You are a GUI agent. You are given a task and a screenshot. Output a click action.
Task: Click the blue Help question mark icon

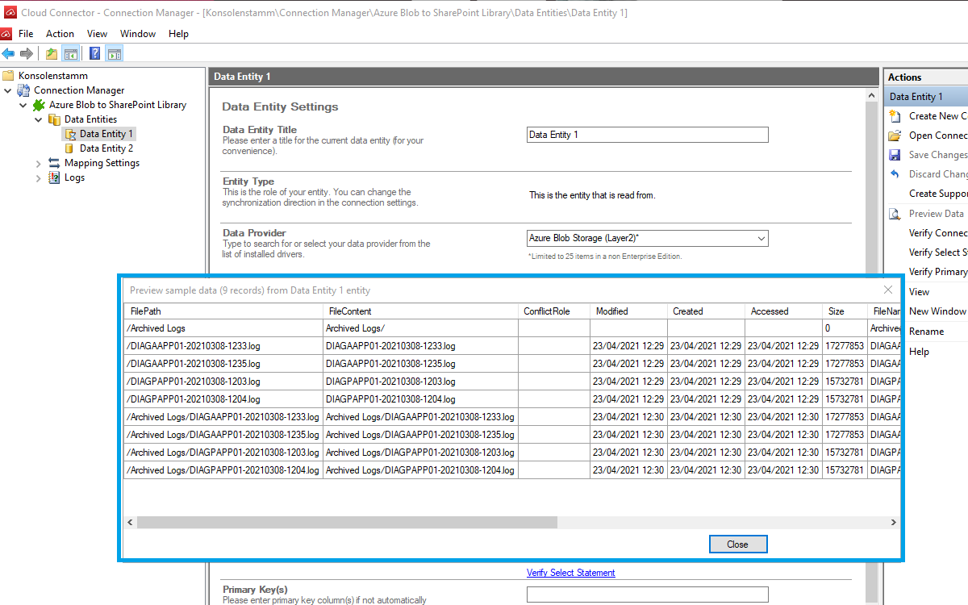[94, 54]
